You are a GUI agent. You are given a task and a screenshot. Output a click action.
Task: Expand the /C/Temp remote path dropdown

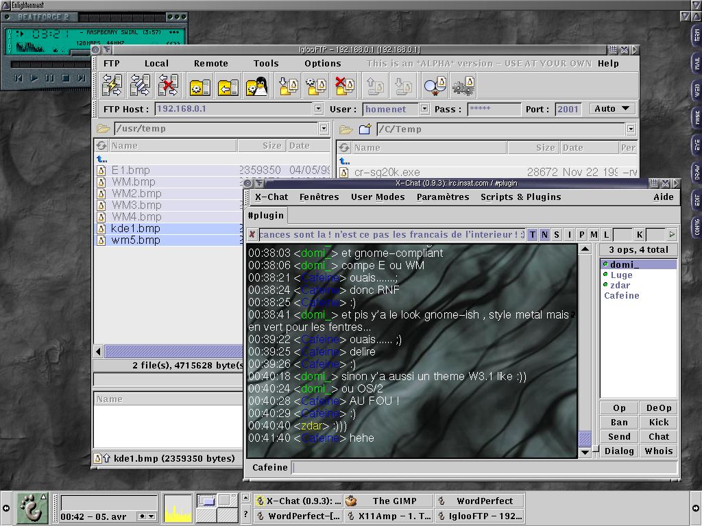631,129
